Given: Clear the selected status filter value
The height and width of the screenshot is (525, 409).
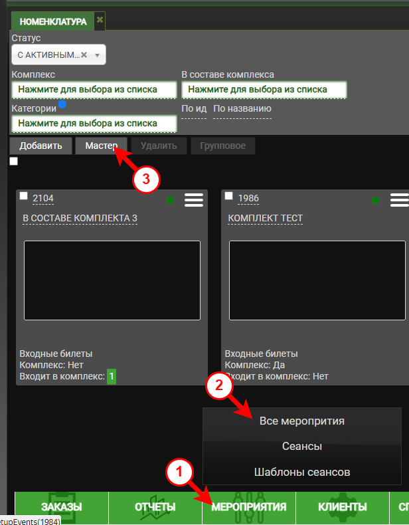Looking at the screenshot, I should pyautogui.click(x=84, y=55).
